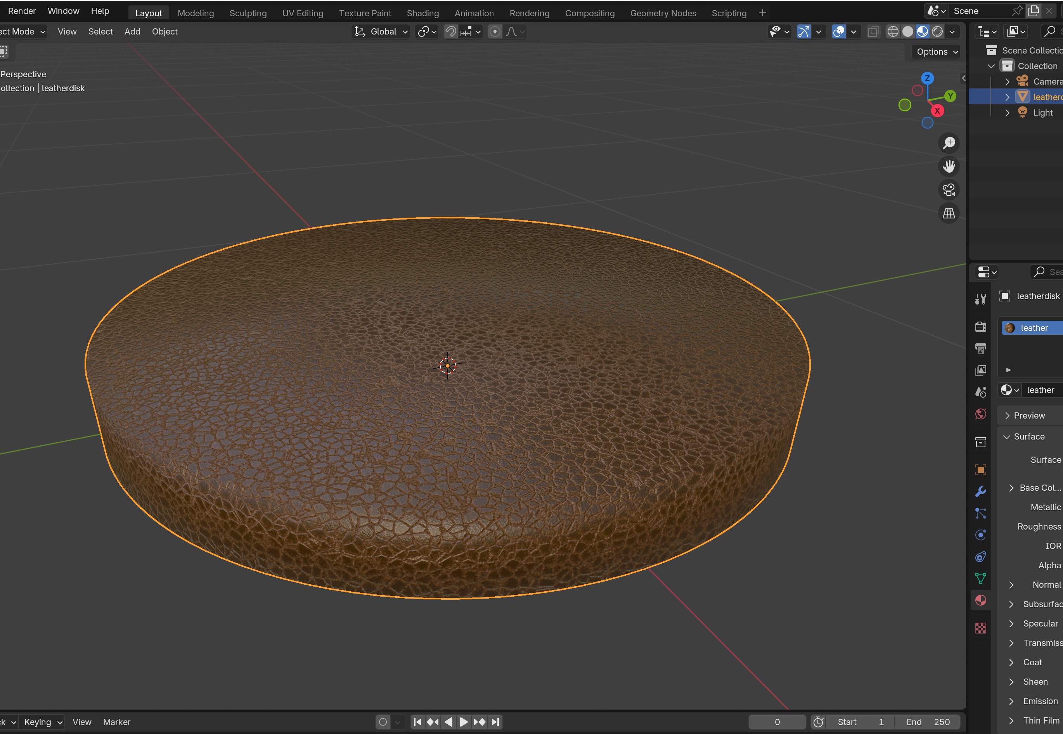
Task: Click the zoom view magnifier icon
Action: click(x=949, y=143)
